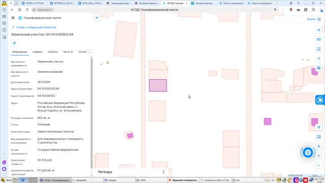This screenshot has height=183, width=325.
Task: Add the parcel to favorites star
Action: tap(14, 43)
